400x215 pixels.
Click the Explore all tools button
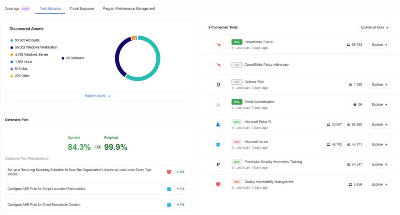375,27
